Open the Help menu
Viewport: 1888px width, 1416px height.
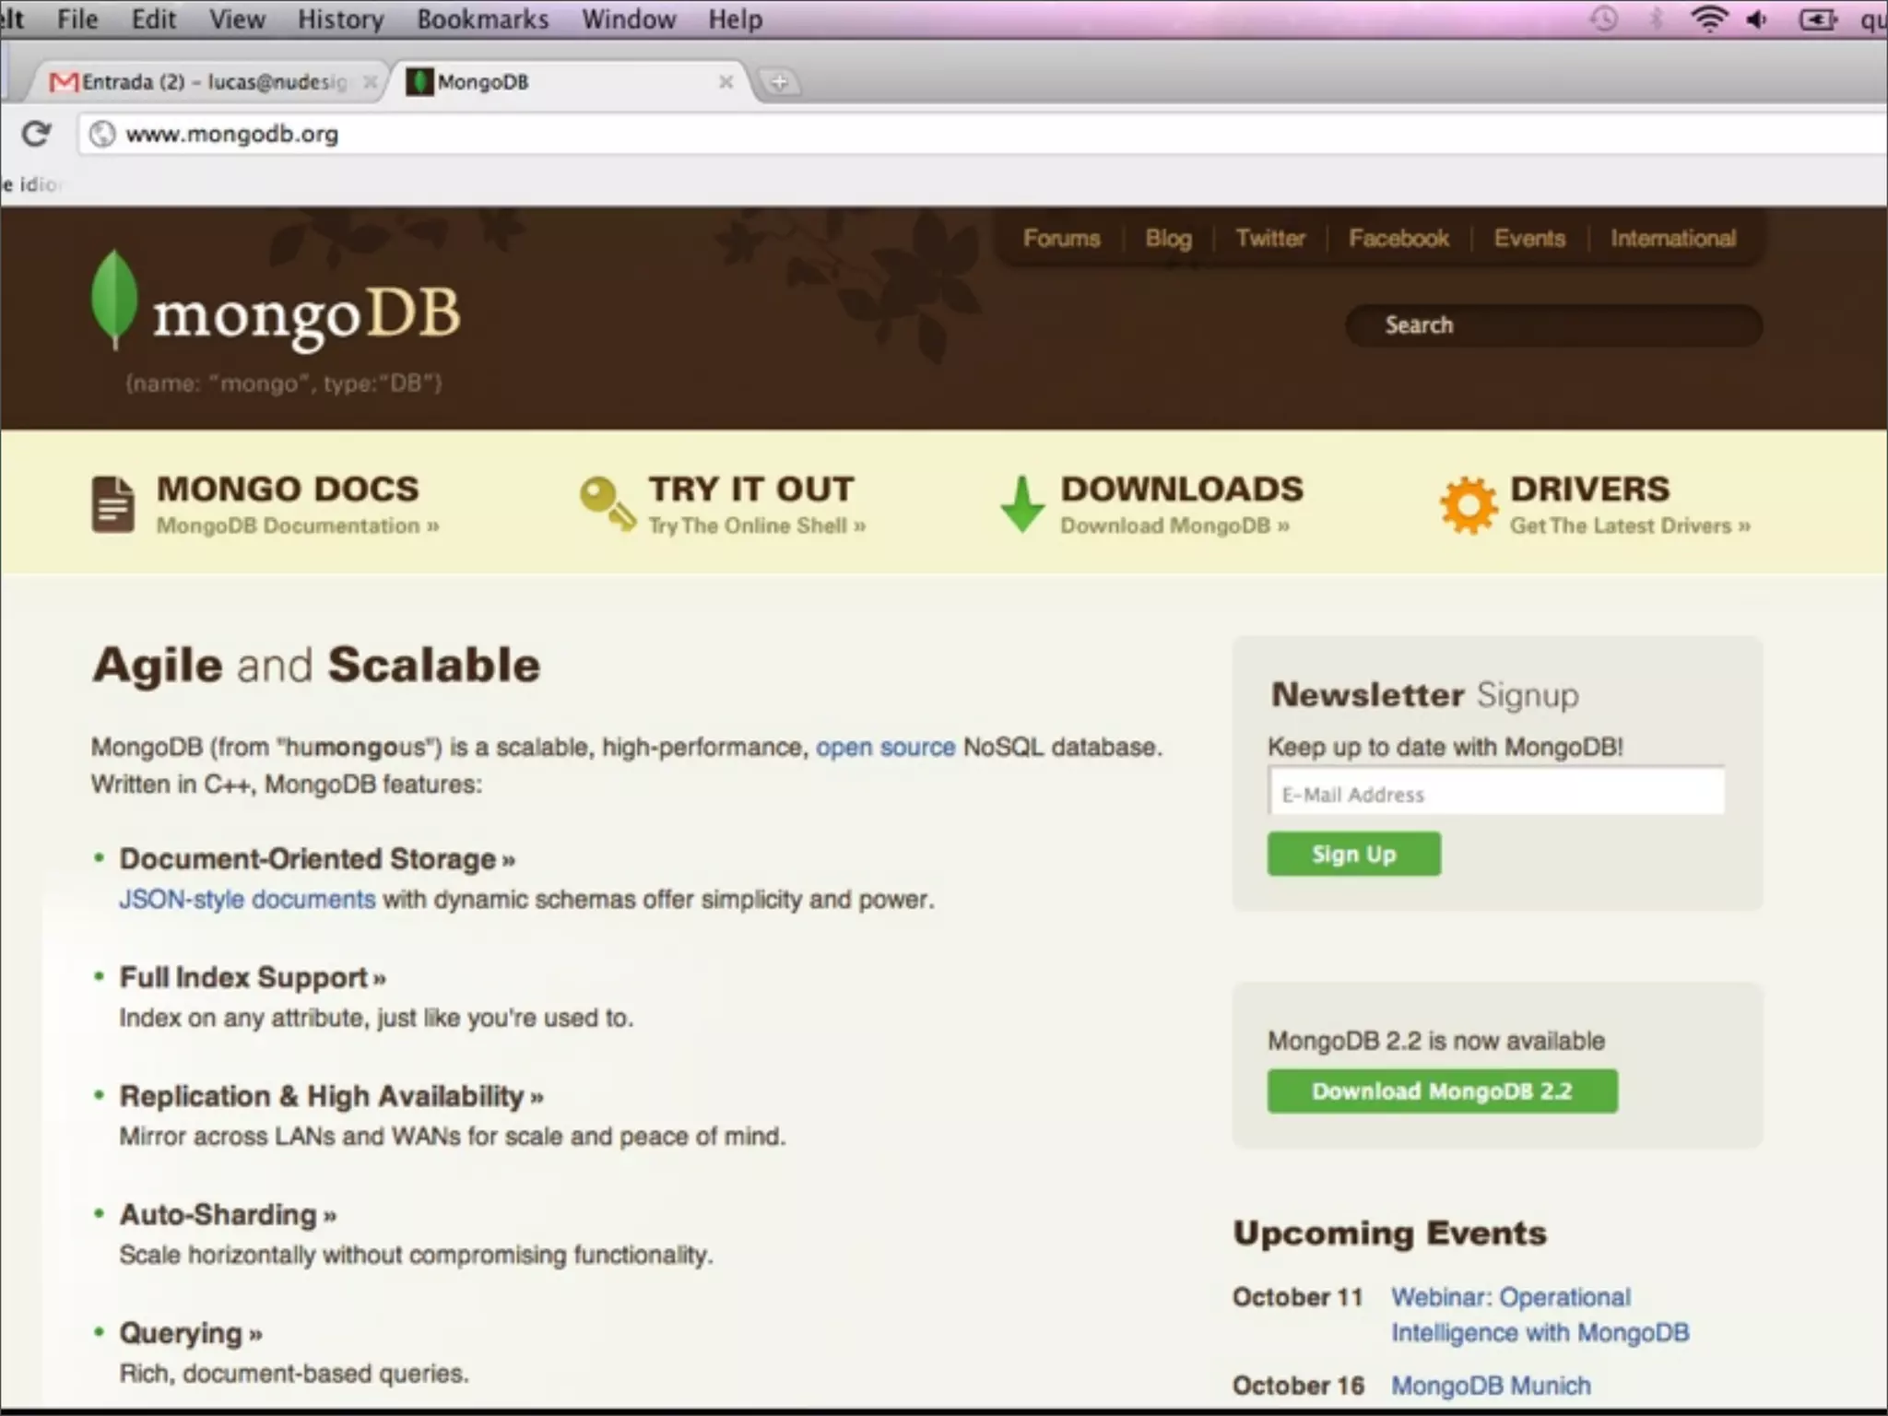[735, 19]
